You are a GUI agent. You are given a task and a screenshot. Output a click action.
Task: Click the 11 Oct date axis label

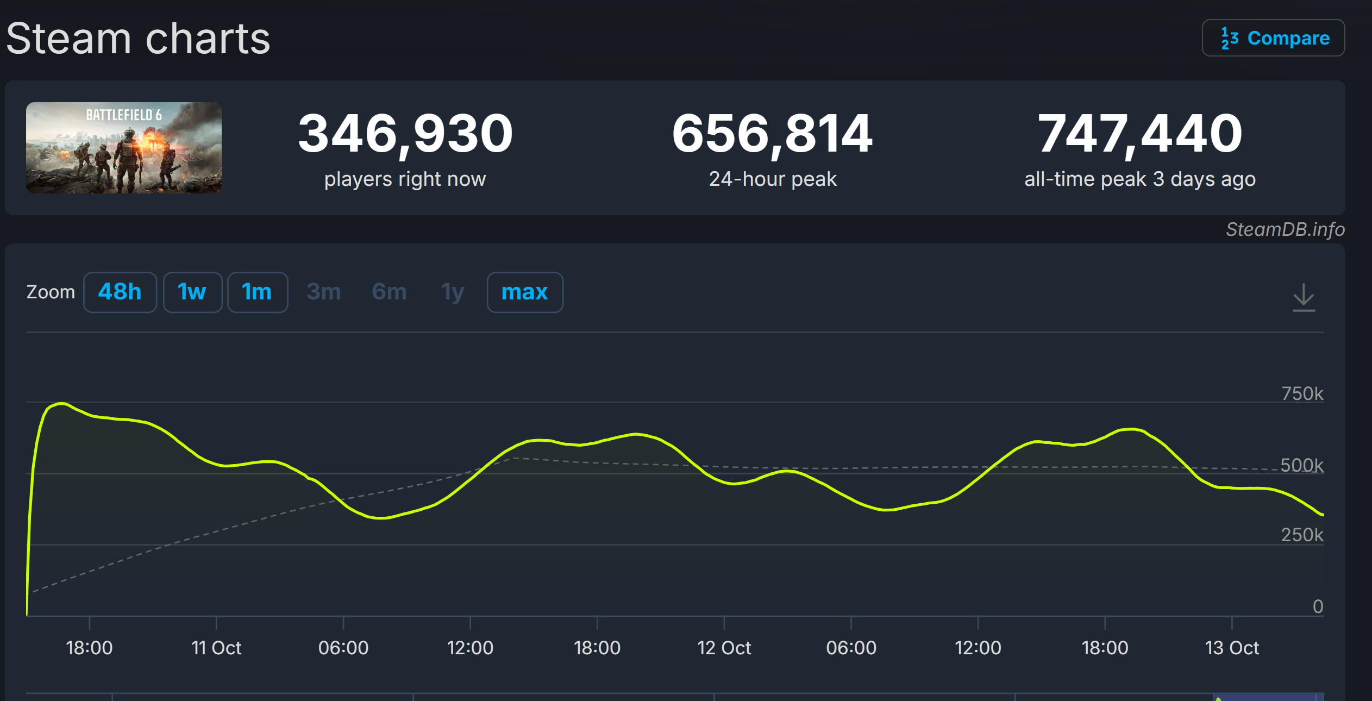216,648
